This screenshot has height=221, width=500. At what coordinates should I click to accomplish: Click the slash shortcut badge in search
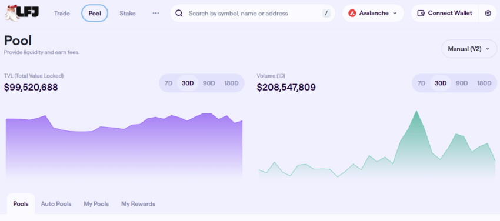point(326,13)
